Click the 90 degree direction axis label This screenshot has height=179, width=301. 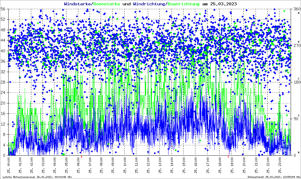point(296,119)
